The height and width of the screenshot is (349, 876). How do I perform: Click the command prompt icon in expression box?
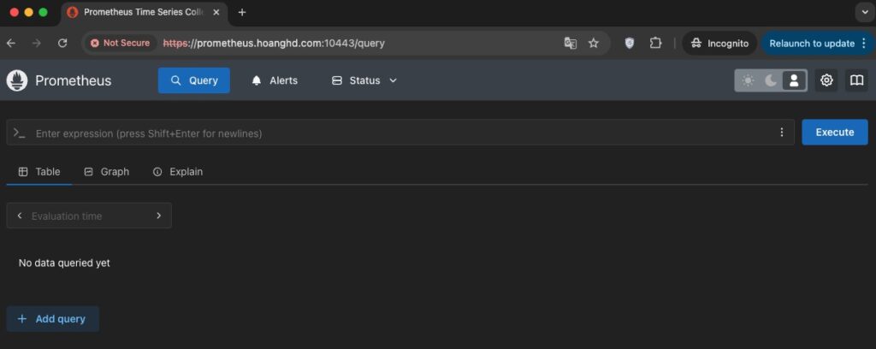pyautogui.click(x=19, y=133)
